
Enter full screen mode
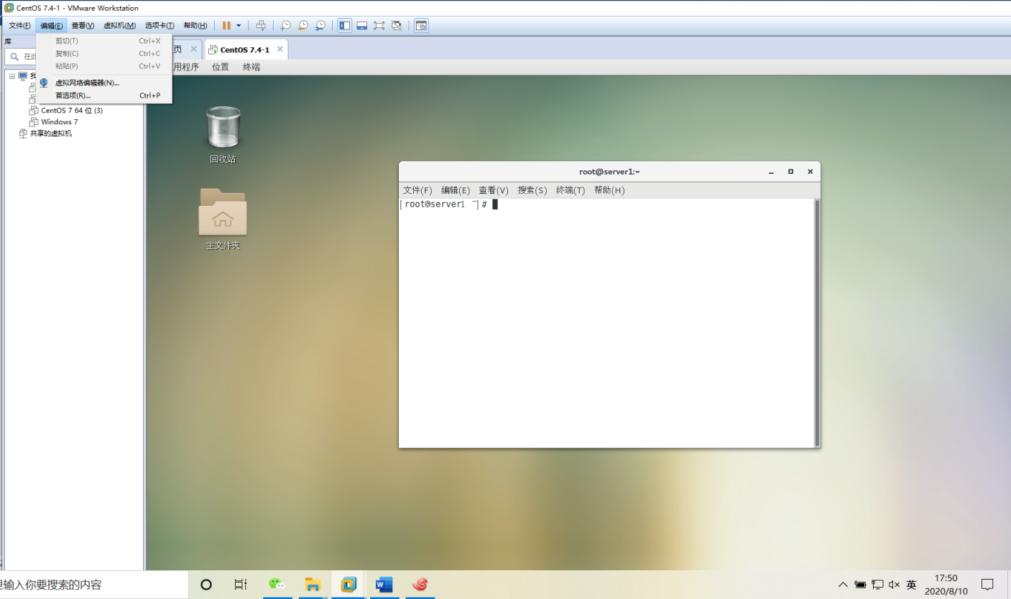[379, 26]
